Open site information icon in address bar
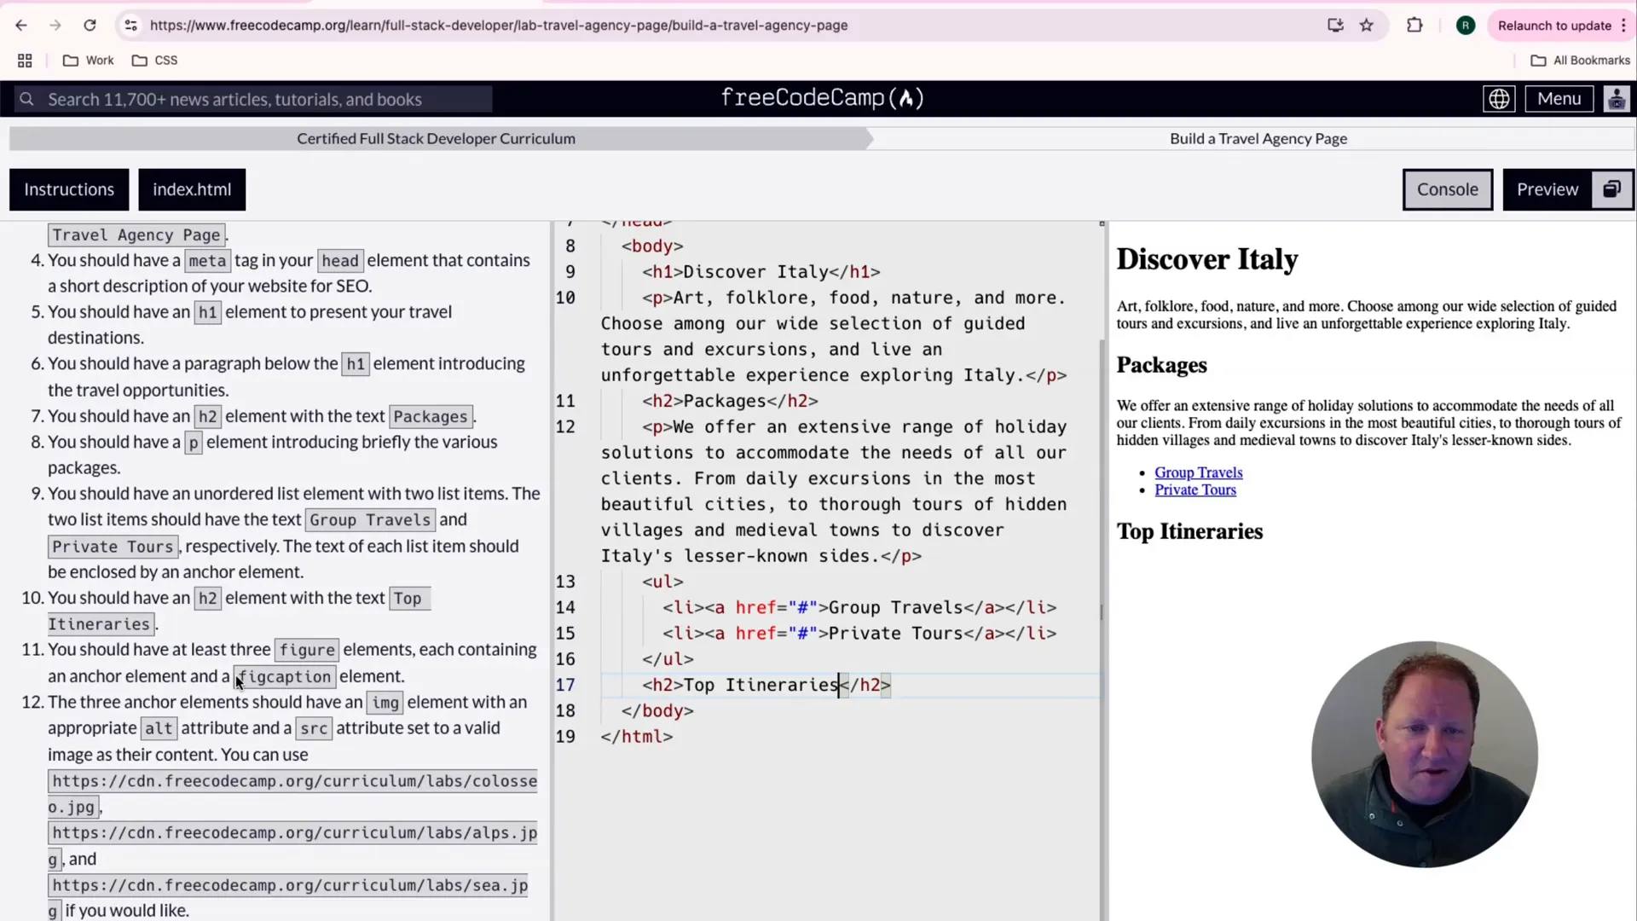The image size is (1637, 921). (x=130, y=26)
